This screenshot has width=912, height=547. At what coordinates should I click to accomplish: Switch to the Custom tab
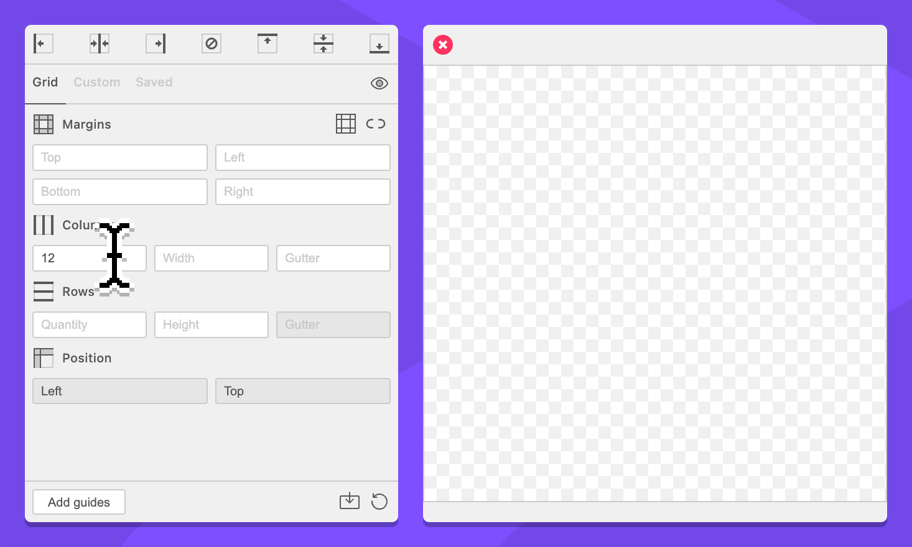[x=96, y=82]
